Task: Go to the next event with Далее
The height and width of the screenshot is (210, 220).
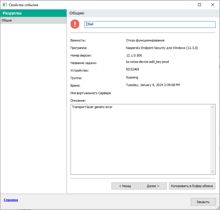Action: pyautogui.click(x=153, y=186)
